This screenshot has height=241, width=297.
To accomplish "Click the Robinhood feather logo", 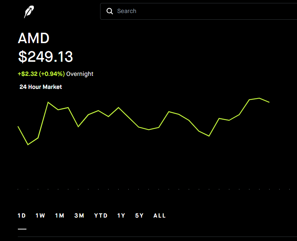I will point(29,12).
